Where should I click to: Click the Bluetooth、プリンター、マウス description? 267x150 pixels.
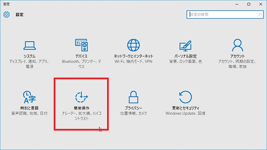[x=81, y=64]
